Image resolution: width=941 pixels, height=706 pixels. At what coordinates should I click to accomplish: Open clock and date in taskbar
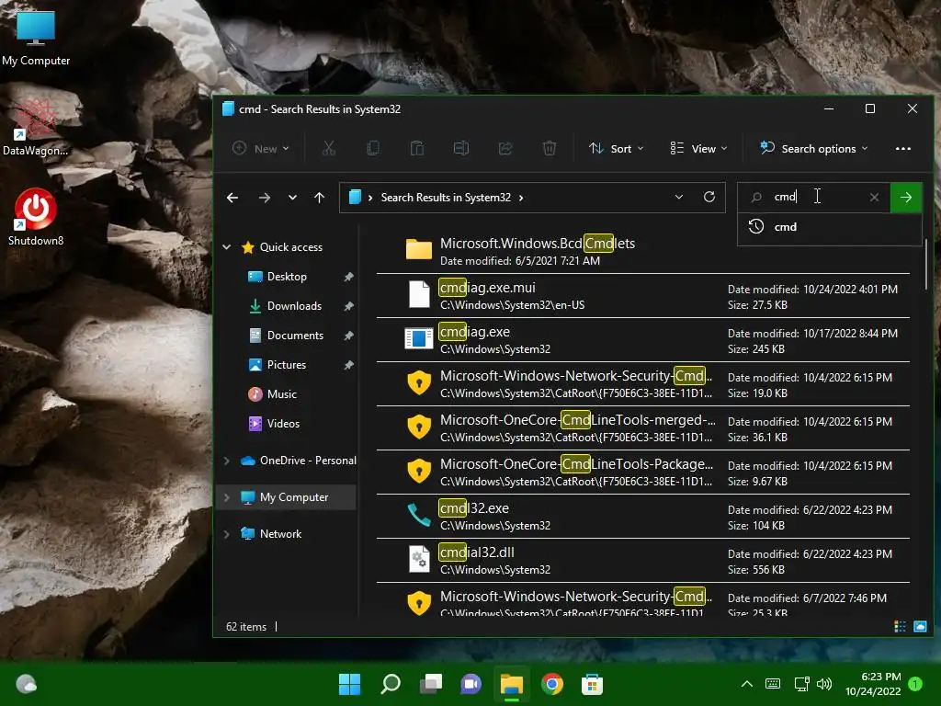pyautogui.click(x=873, y=684)
